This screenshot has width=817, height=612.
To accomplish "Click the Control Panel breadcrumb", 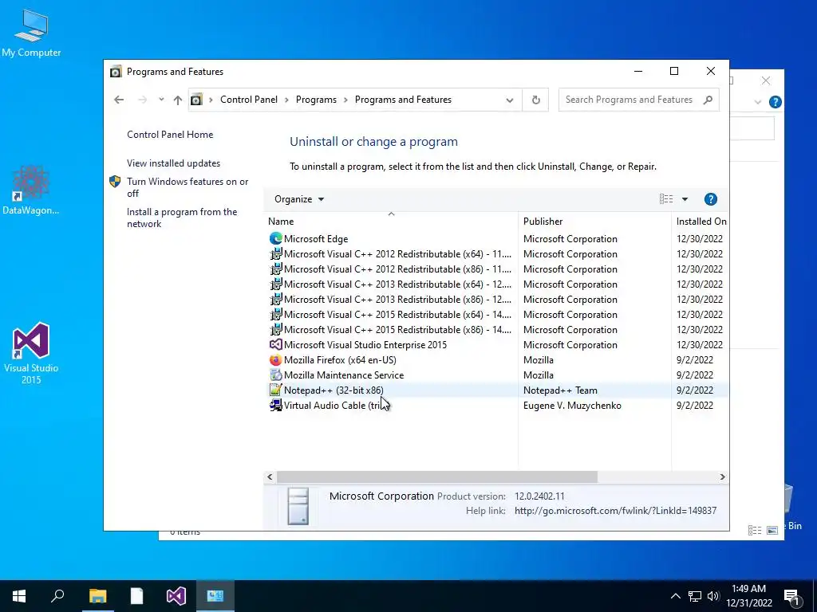I will pos(249,100).
